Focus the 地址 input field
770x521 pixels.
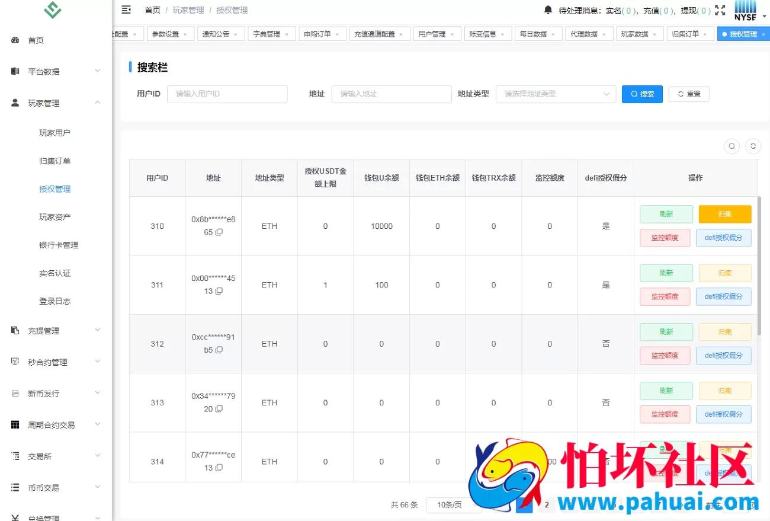click(392, 94)
